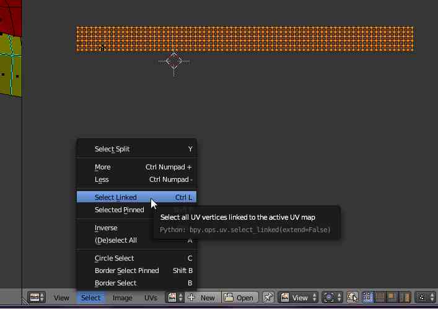Open the View mode dropdown
438x309 pixels.
coord(298,297)
